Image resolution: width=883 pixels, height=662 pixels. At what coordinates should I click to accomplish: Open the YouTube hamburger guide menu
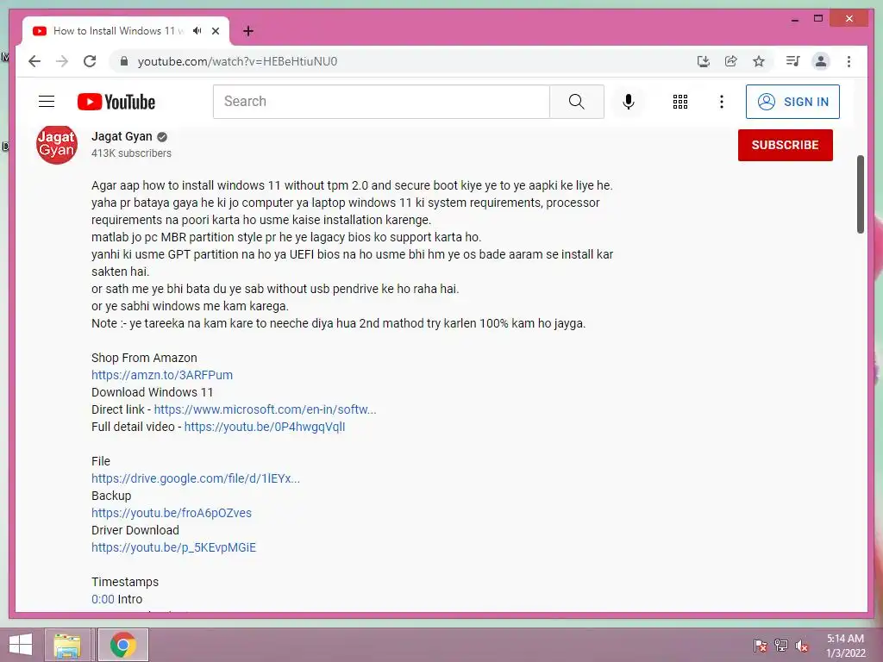47,102
